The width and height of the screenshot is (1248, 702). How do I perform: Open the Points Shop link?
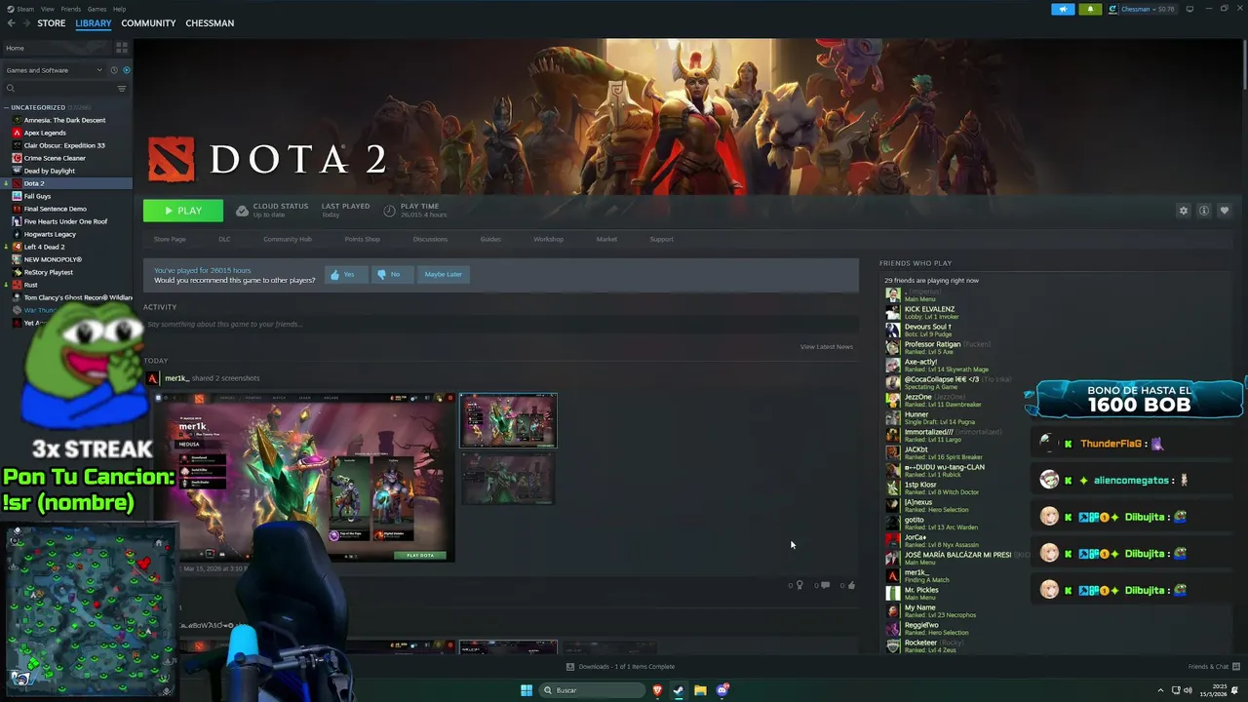(x=362, y=239)
